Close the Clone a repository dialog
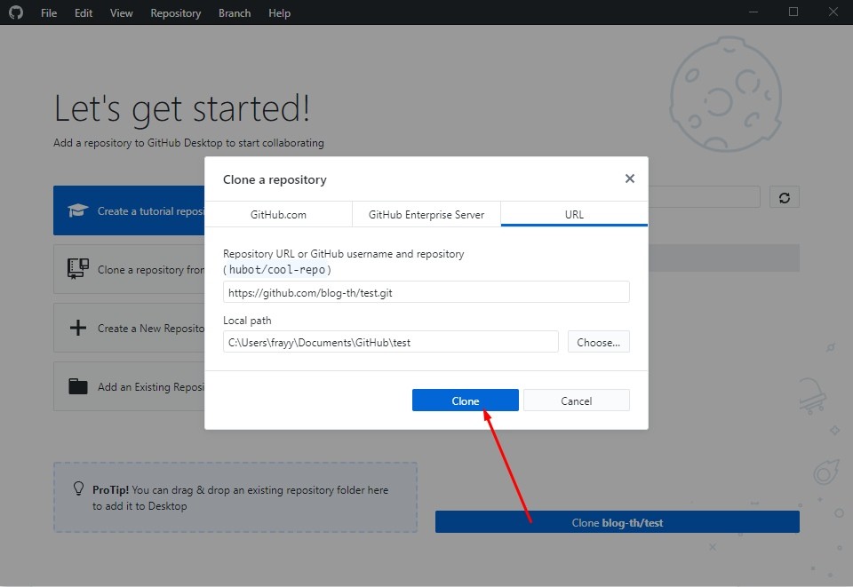853x587 pixels. [629, 178]
